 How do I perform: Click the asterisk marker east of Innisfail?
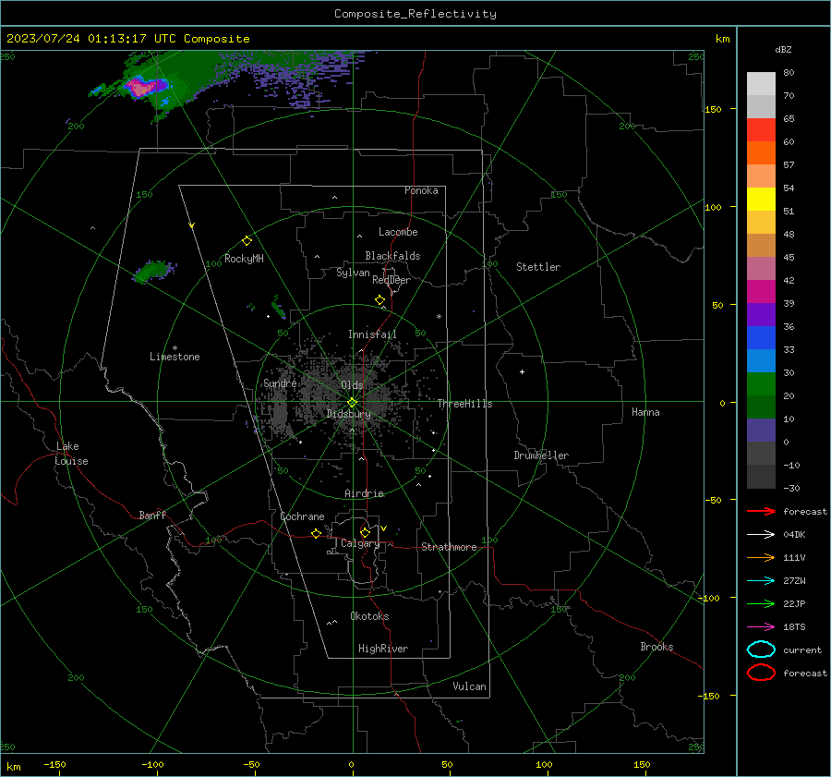point(439,317)
